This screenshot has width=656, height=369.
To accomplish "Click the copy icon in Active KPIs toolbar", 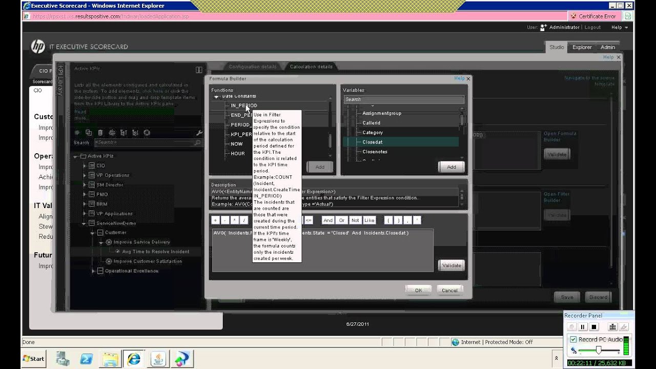I will pyautogui.click(x=89, y=133).
